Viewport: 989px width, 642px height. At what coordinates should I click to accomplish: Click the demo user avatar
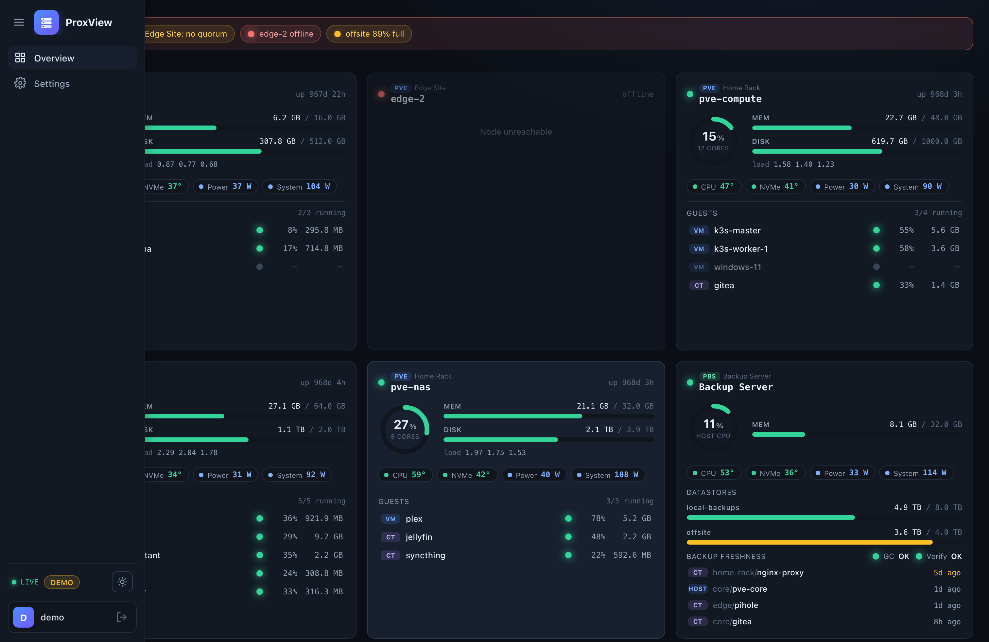click(23, 617)
